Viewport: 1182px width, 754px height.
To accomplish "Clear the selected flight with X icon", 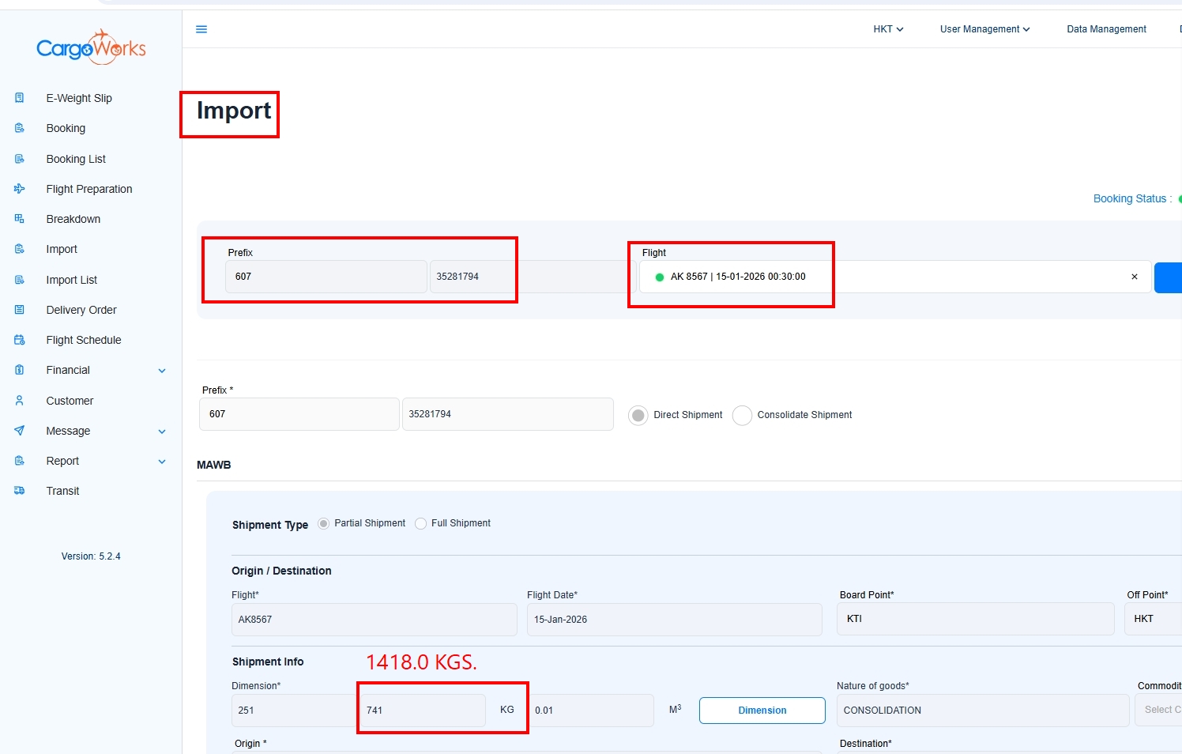I will click(x=1135, y=277).
